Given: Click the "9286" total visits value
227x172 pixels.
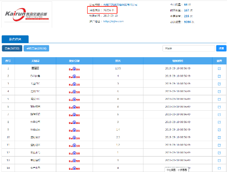Looking at the screenshot, I should 188,22.
